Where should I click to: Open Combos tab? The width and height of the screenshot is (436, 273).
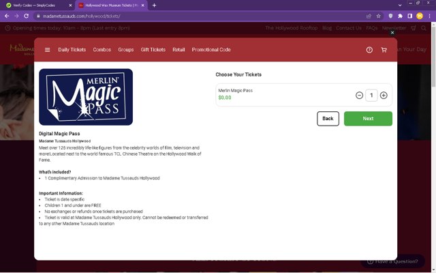click(102, 50)
